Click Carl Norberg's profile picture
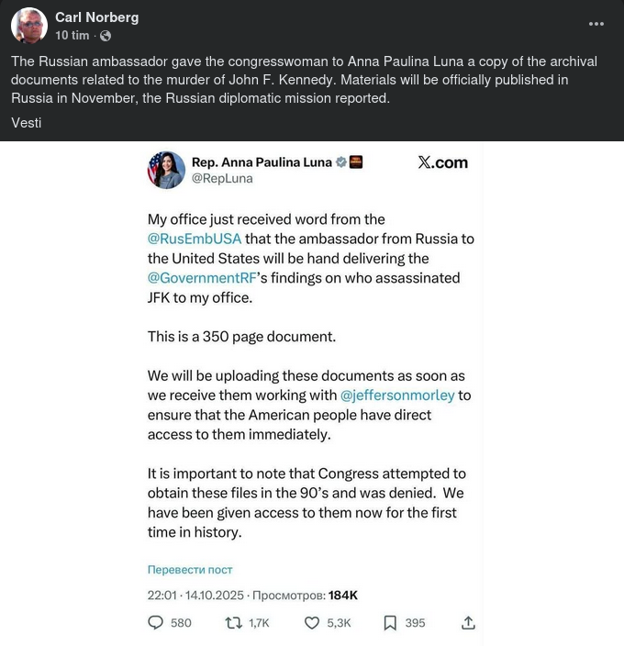Screen dimensions: 624x646 point(29,26)
